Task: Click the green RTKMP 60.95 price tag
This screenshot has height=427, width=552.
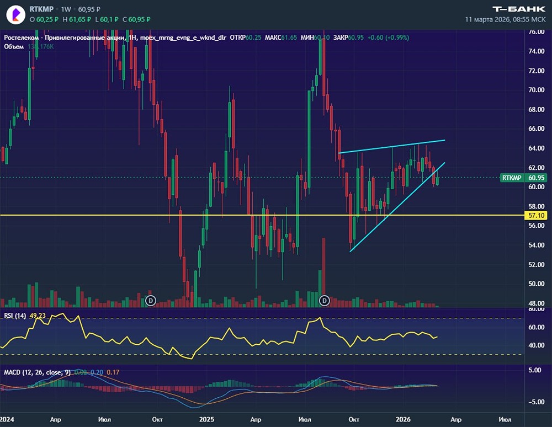Action: coord(524,178)
